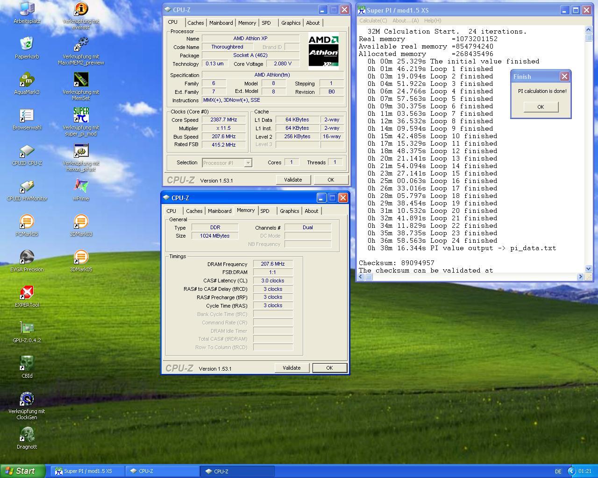This screenshot has height=478, width=598.
Task: Open the Windows Start menu
Action: point(23,471)
